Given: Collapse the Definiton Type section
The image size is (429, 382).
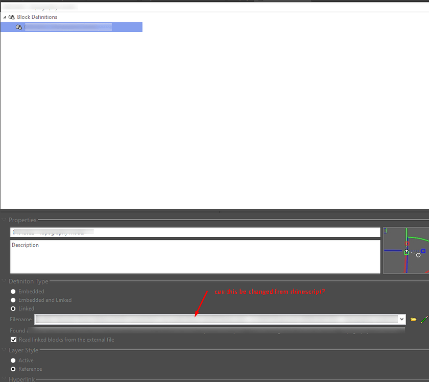Looking at the screenshot, I should click(4, 281).
